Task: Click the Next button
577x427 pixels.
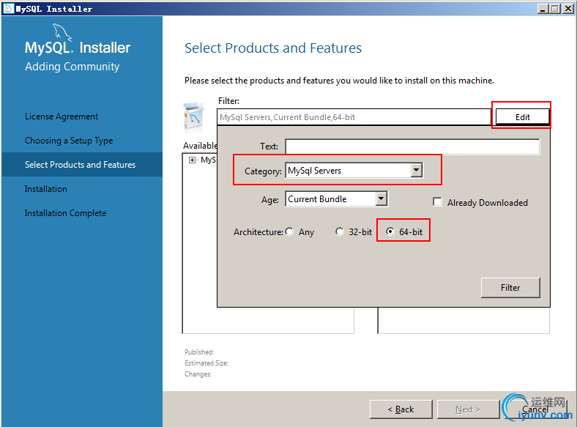Action: click(468, 409)
